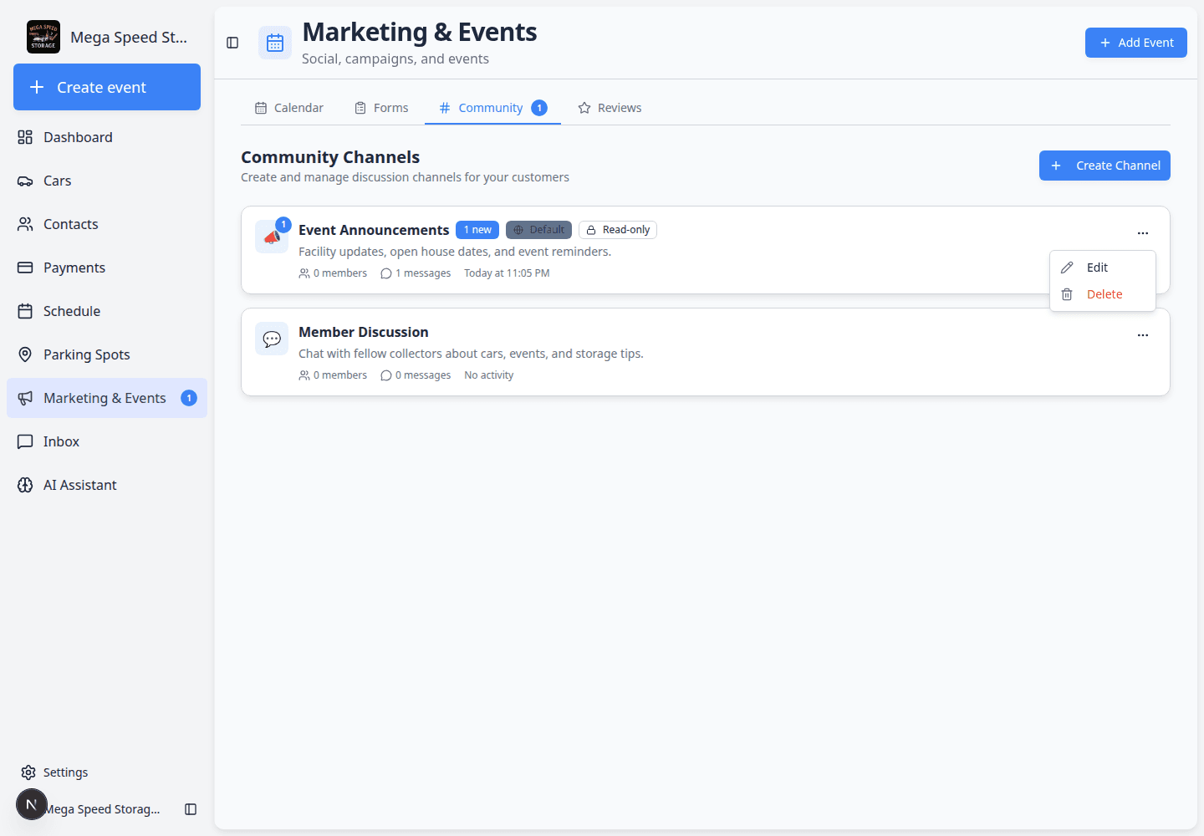Open Payments via the card icon
This screenshot has height=836, width=1204.
(x=25, y=268)
